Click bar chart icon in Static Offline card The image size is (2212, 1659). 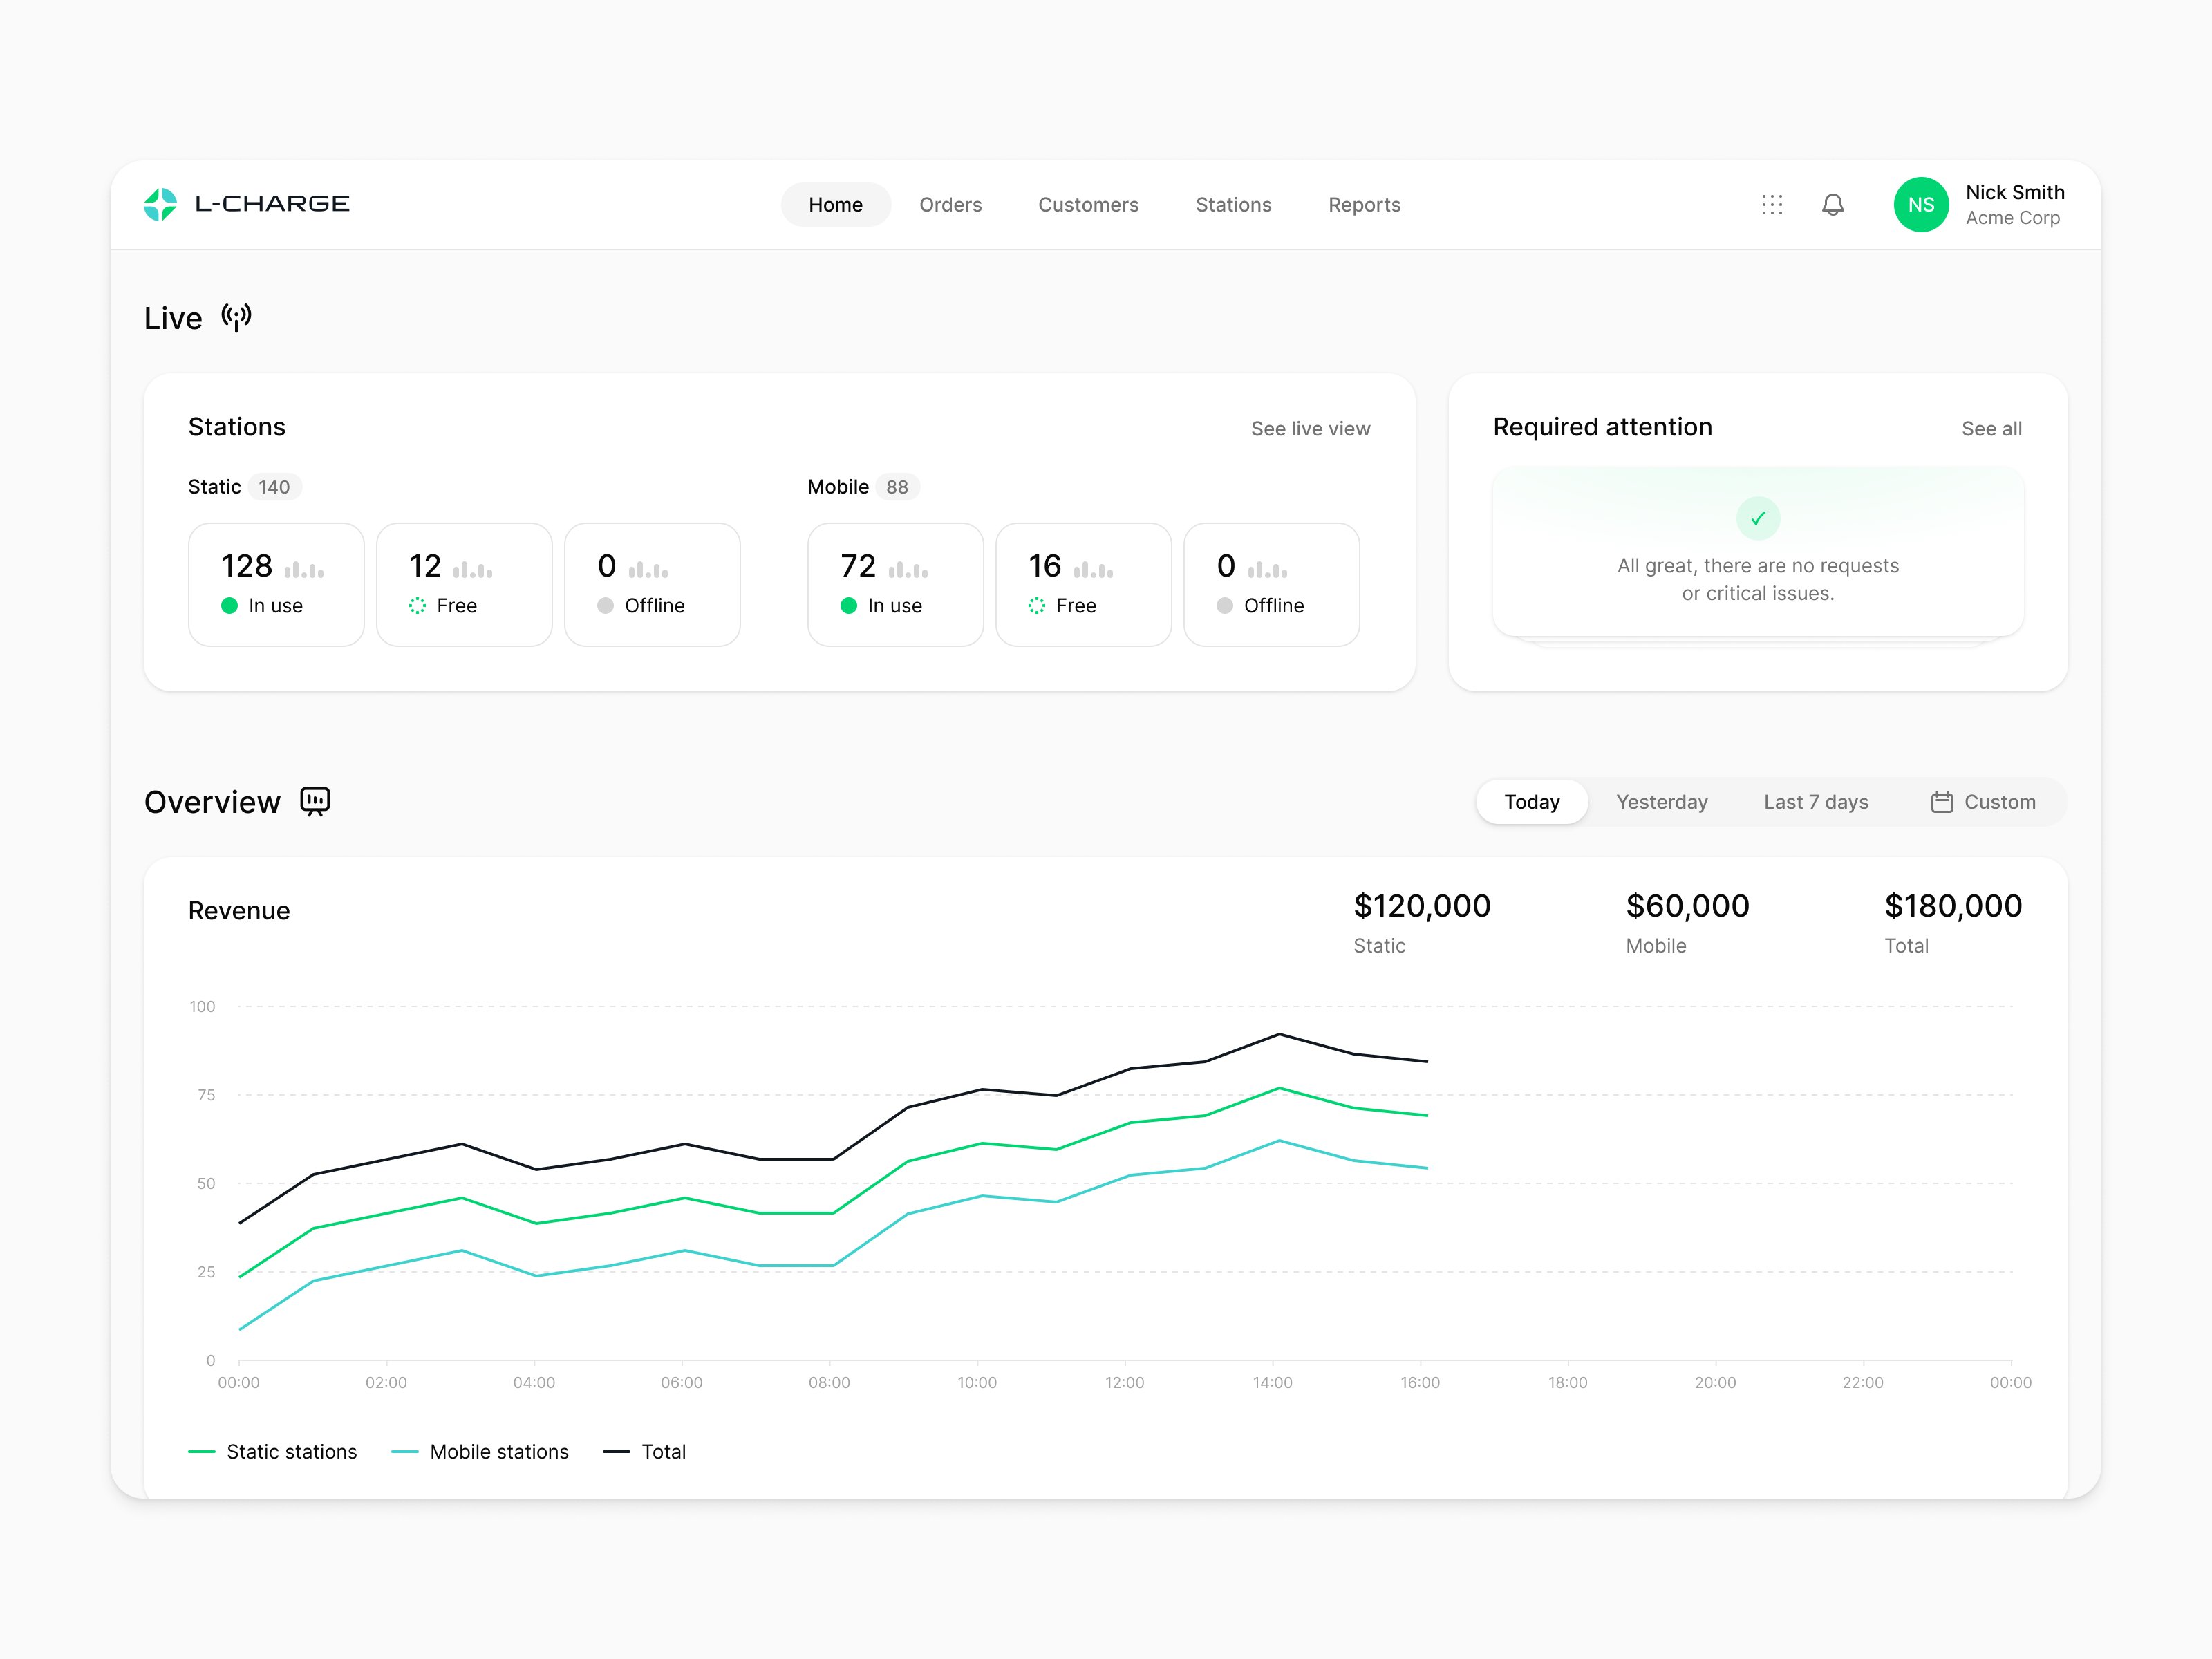pos(648,569)
